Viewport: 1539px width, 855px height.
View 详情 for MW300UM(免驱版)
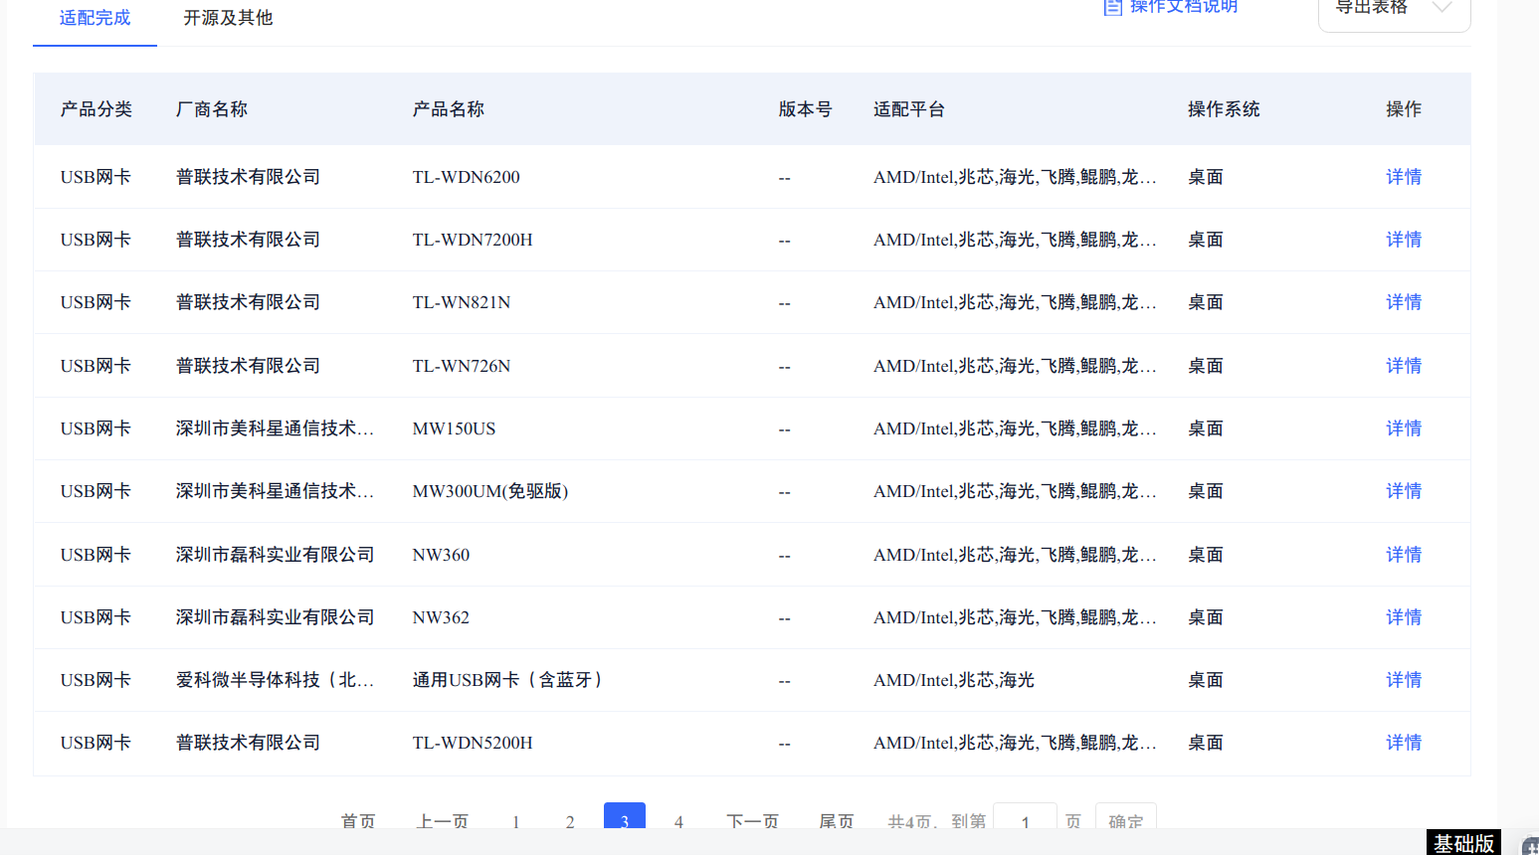coord(1404,491)
